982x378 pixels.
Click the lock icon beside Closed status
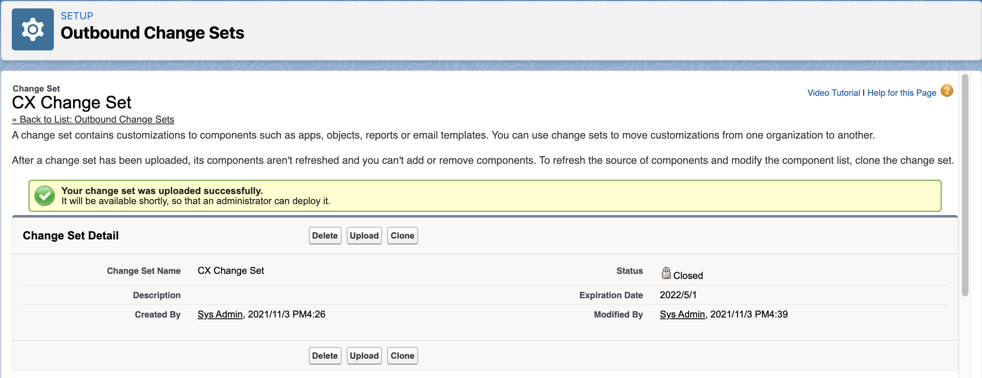[x=666, y=273]
